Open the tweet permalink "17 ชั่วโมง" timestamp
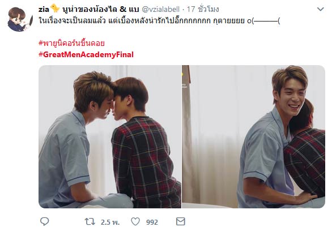The image size is (332, 231). tap(203, 9)
